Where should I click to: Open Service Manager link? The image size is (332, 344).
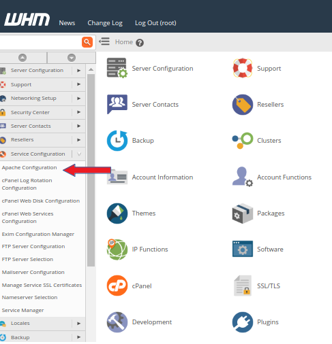22,310
